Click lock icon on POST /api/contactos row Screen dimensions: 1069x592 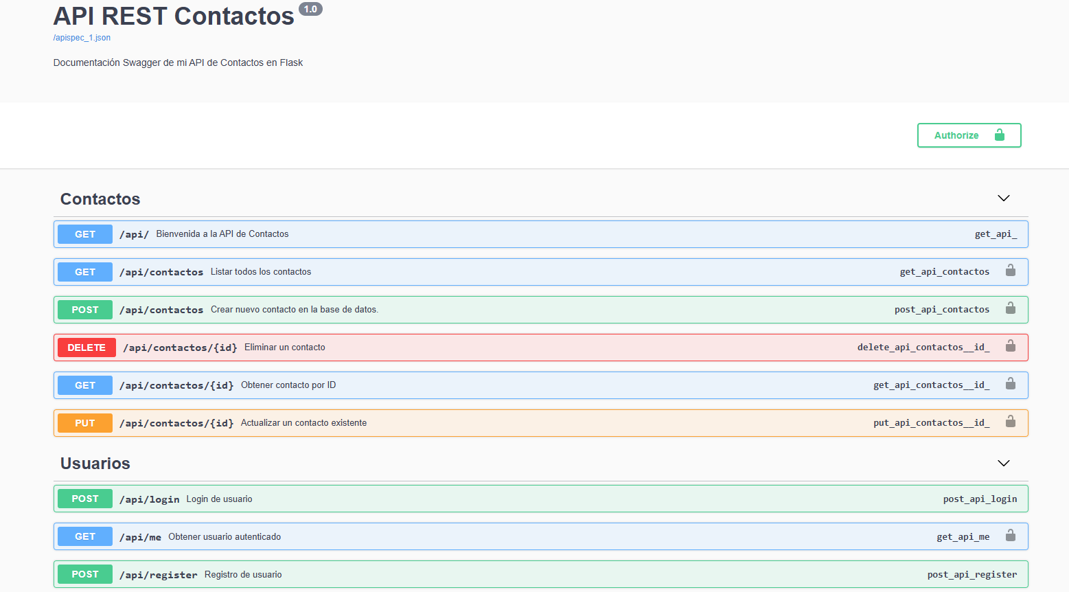(1010, 308)
